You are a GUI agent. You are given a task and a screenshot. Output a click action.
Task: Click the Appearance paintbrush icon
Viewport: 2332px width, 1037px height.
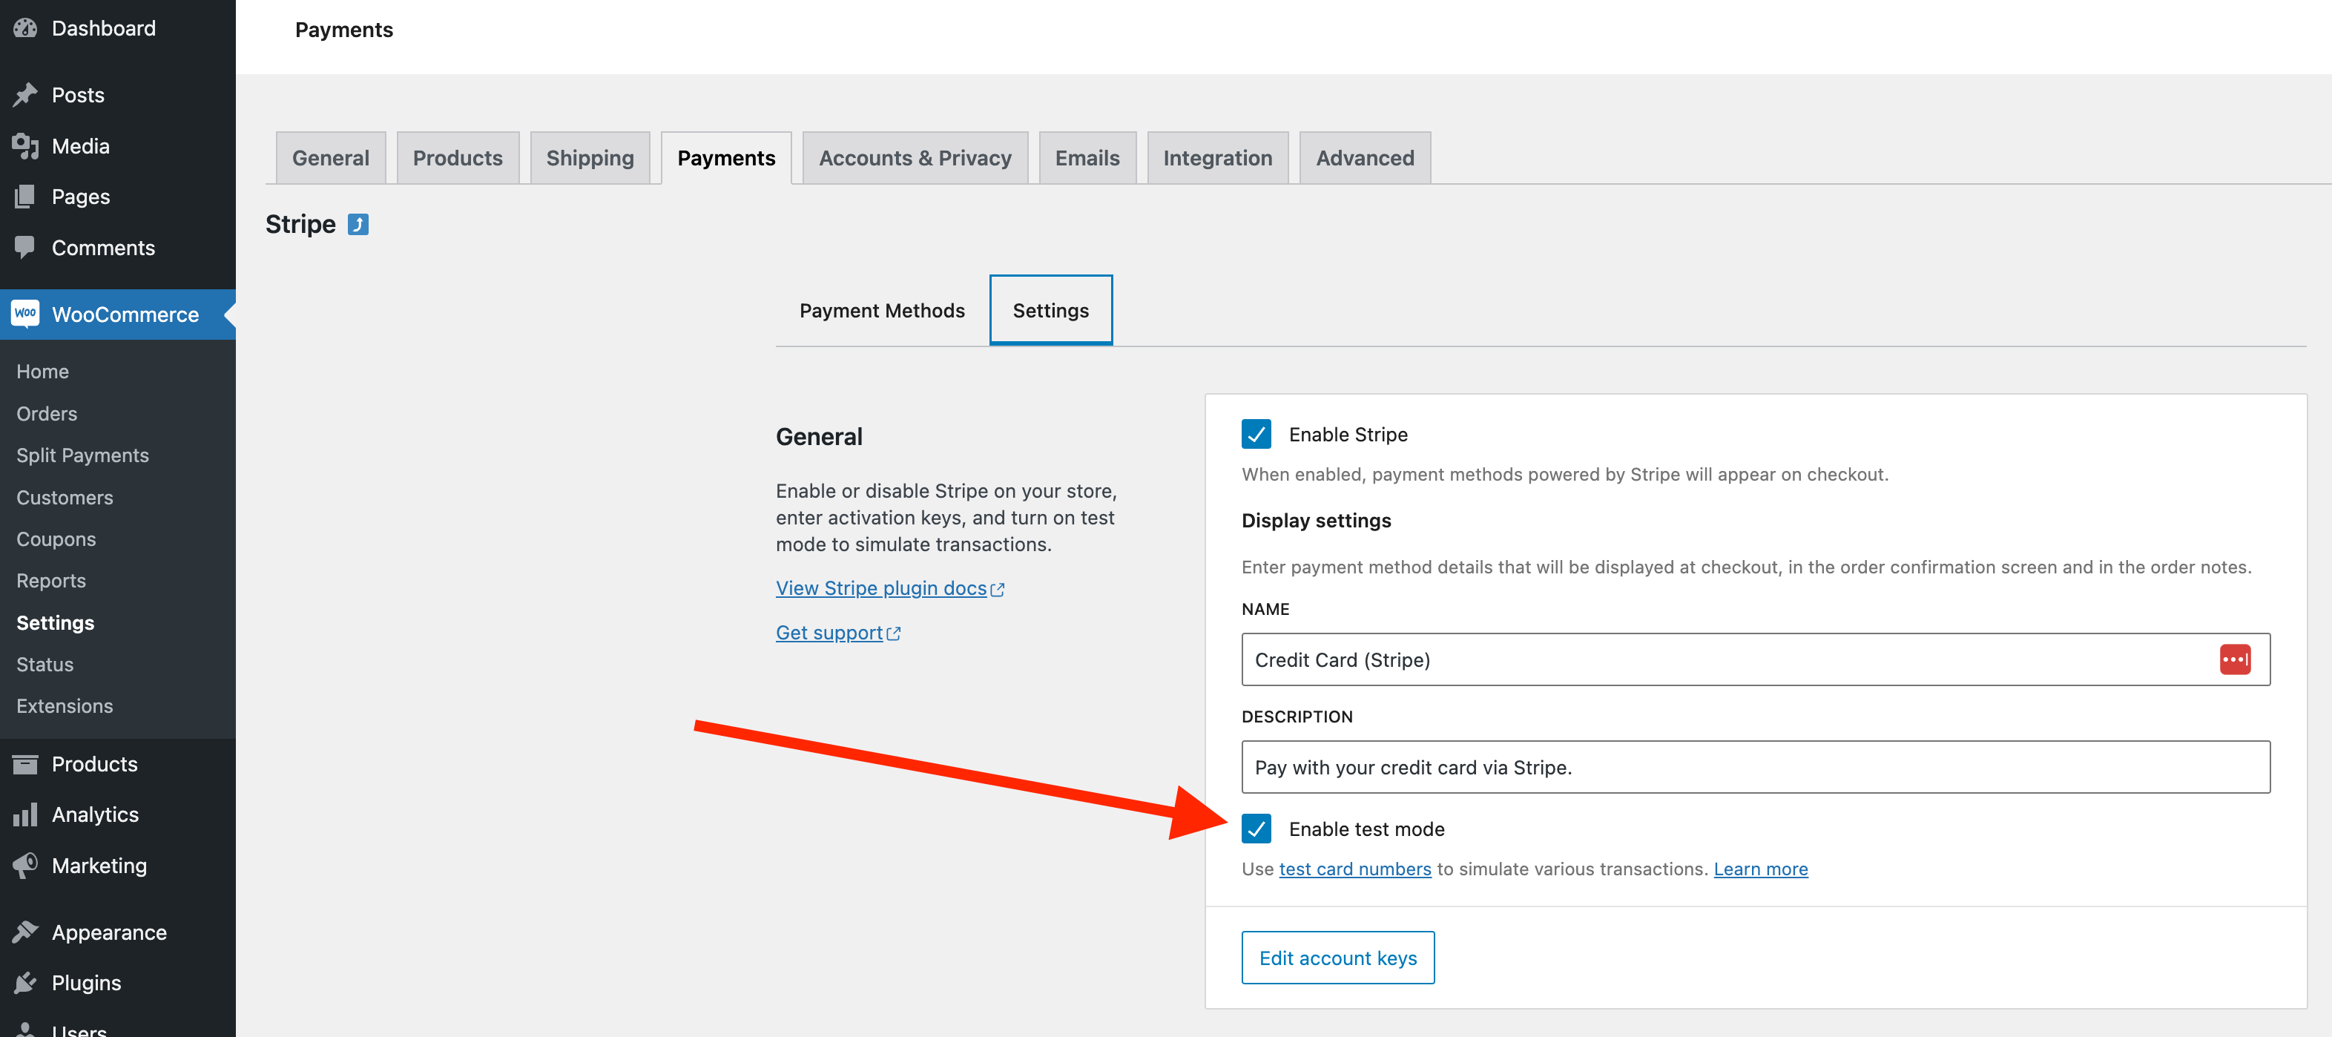click(25, 931)
